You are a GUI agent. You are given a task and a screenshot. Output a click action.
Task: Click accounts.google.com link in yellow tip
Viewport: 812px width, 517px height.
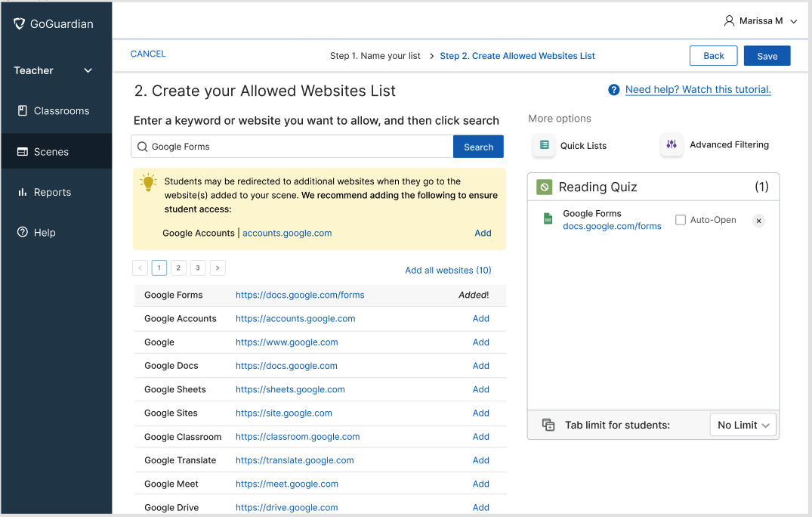(x=287, y=233)
